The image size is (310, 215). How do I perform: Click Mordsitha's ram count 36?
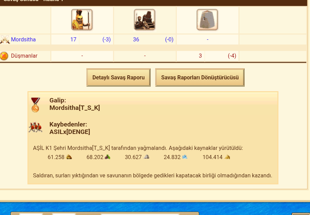tap(136, 40)
